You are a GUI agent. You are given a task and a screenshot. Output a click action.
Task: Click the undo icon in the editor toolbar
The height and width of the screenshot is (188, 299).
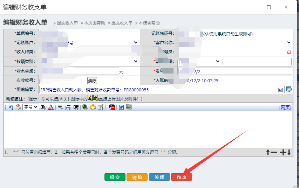click(11, 107)
